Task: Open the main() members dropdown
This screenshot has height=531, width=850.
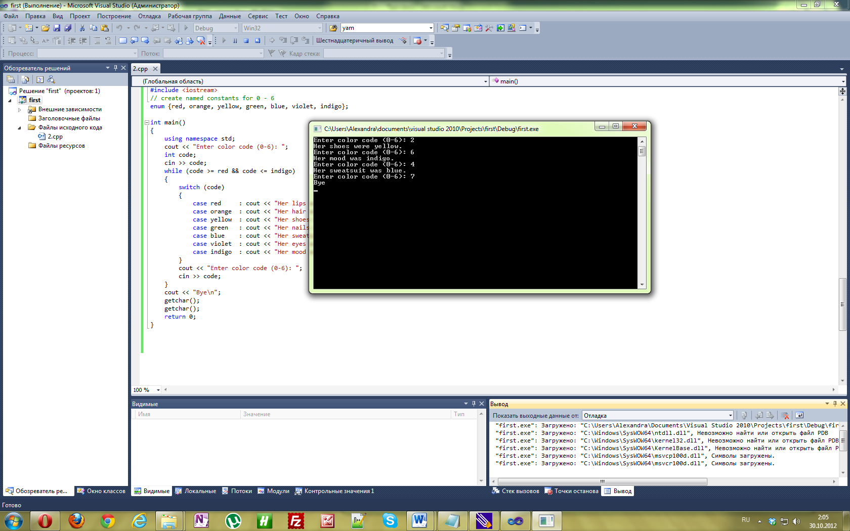Action: click(843, 81)
